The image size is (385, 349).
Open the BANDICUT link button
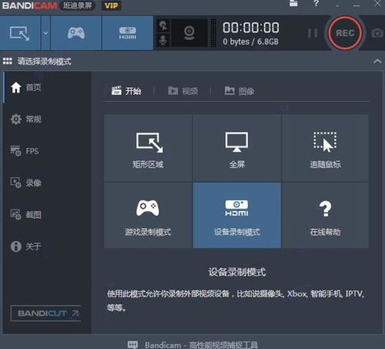45,314
